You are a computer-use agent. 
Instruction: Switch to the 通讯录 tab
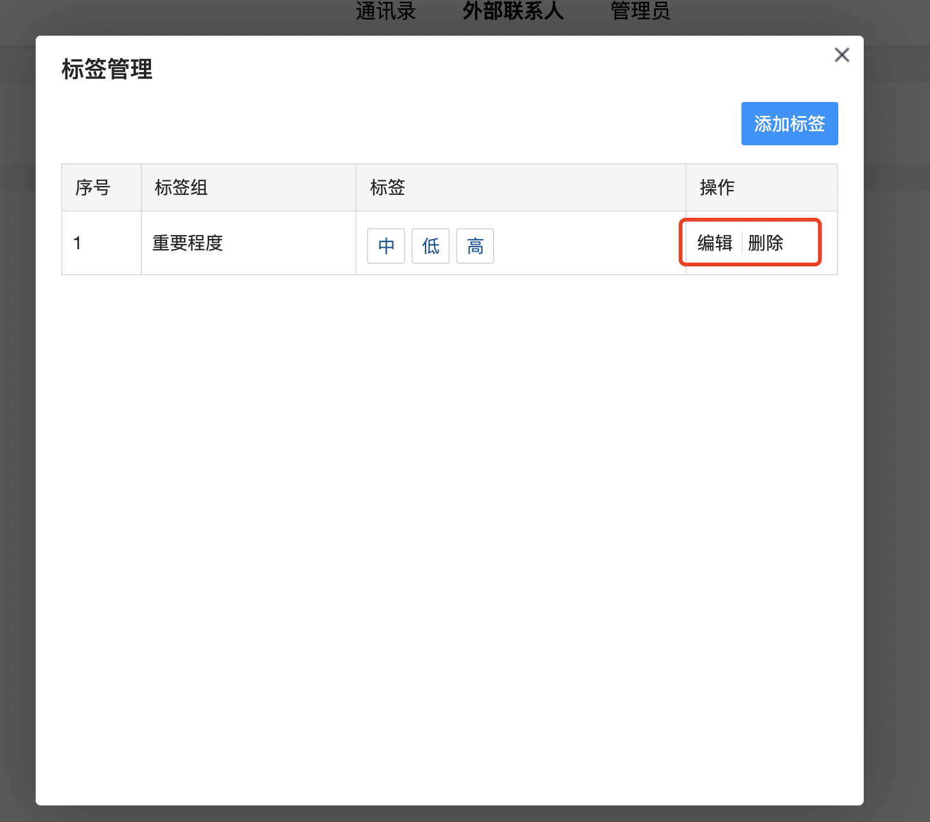tap(385, 11)
